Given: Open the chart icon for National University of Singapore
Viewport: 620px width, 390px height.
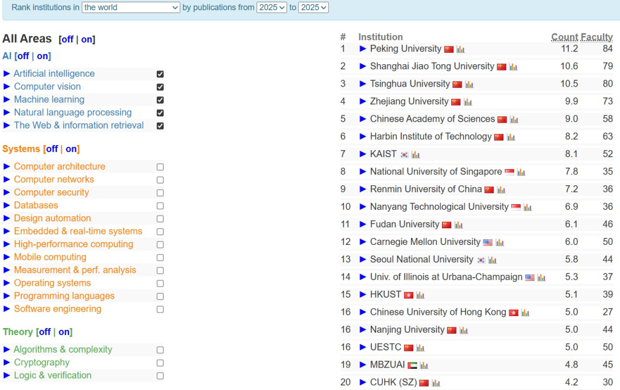Looking at the screenshot, I should pyautogui.click(x=521, y=172).
